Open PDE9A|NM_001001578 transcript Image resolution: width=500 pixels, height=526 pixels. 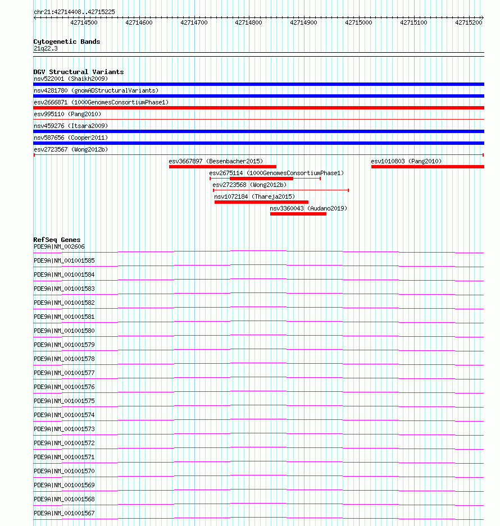click(64, 359)
